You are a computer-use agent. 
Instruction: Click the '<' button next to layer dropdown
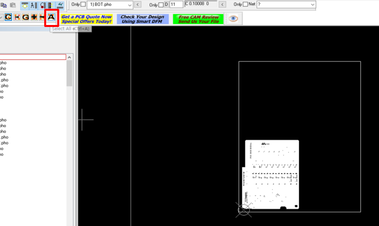click(x=138, y=4)
